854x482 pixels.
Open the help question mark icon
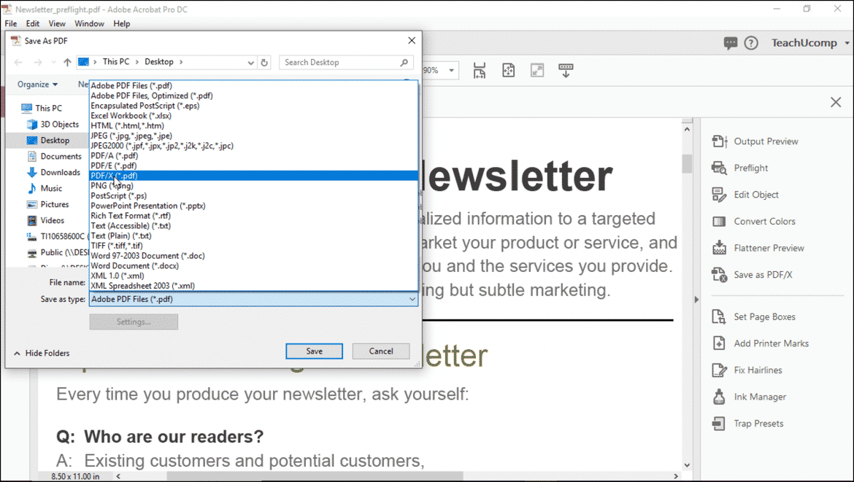(751, 42)
